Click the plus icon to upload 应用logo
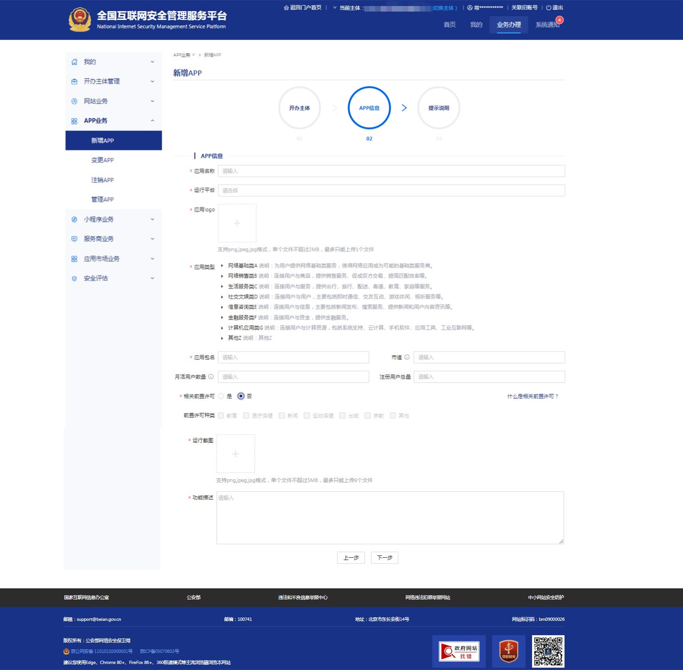This screenshot has width=683, height=670. [x=237, y=223]
